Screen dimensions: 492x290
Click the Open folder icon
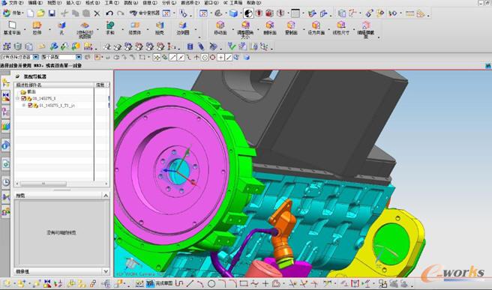(x=40, y=13)
